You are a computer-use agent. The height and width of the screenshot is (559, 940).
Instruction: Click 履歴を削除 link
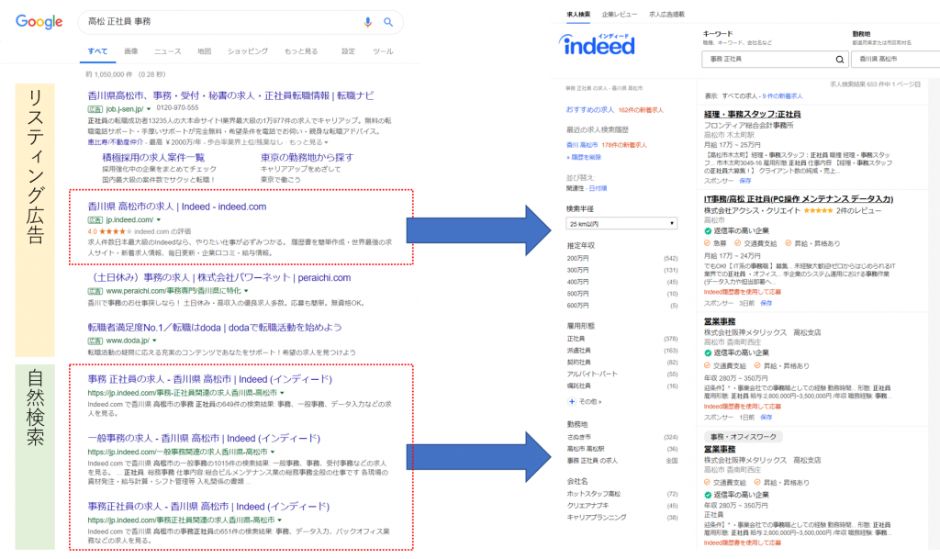[x=583, y=158]
